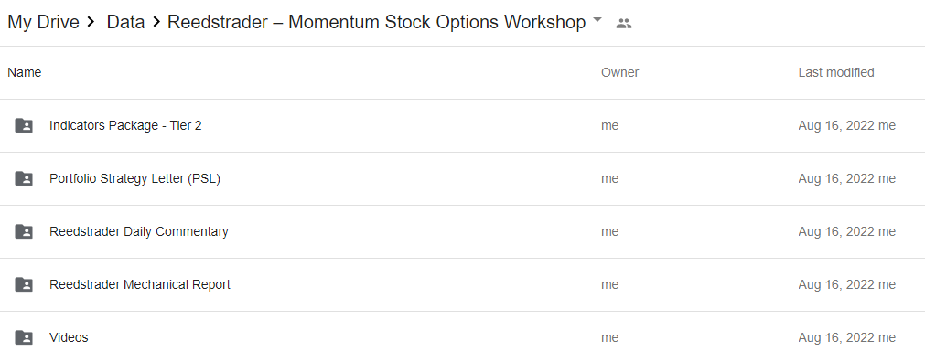Navigate to Data folder in breadcrumb
The image size is (925, 362).
tap(125, 23)
